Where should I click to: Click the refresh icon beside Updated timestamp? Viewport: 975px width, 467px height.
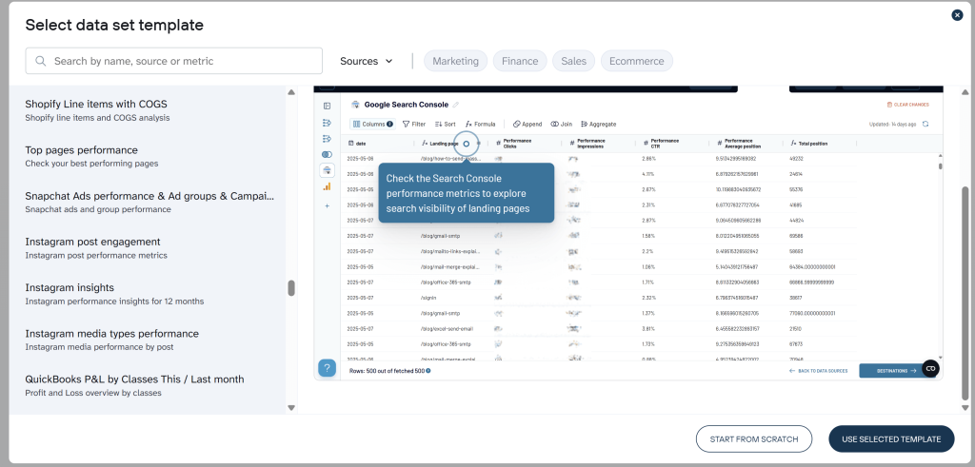[x=925, y=124]
